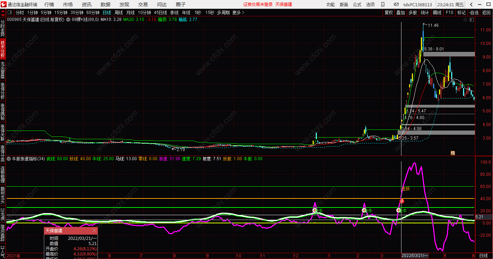
Task: Close the 天保基建 data tooltip
Action: 94,230
